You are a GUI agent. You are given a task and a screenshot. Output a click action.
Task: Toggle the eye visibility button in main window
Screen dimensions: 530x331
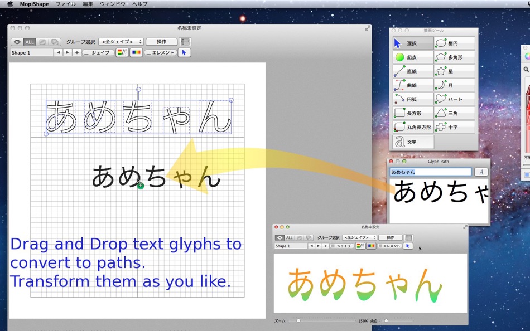(x=17, y=42)
